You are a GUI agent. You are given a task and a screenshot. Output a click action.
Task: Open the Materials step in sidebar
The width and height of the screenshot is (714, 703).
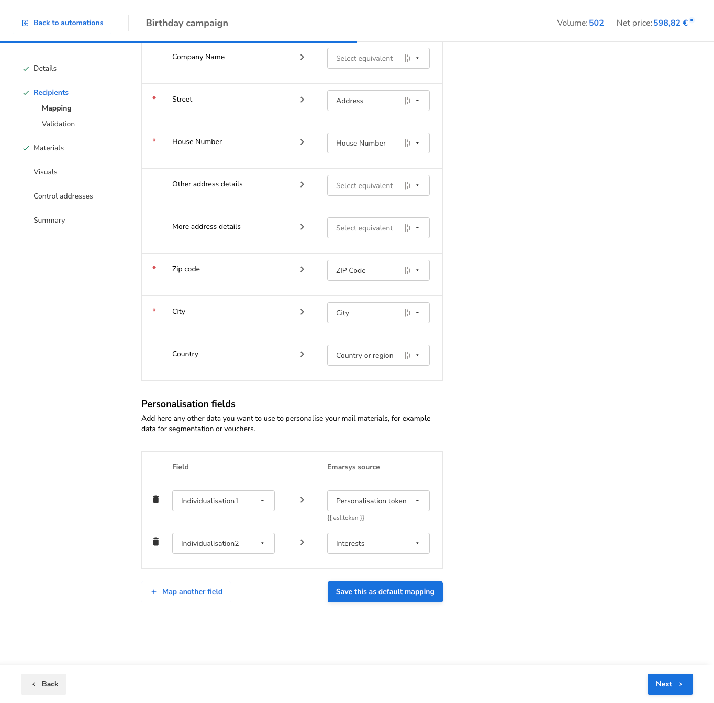point(49,148)
